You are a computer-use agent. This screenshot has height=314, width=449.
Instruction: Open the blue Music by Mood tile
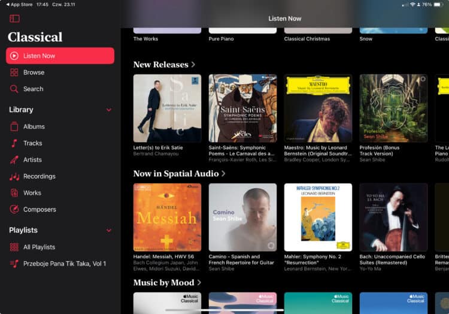coord(393,303)
